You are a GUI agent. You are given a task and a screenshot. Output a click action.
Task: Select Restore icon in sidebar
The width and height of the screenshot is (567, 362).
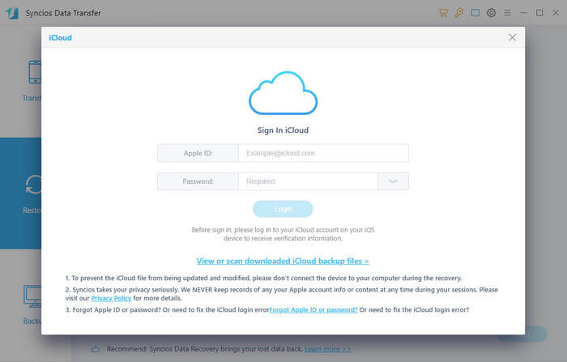[x=33, y=185]
